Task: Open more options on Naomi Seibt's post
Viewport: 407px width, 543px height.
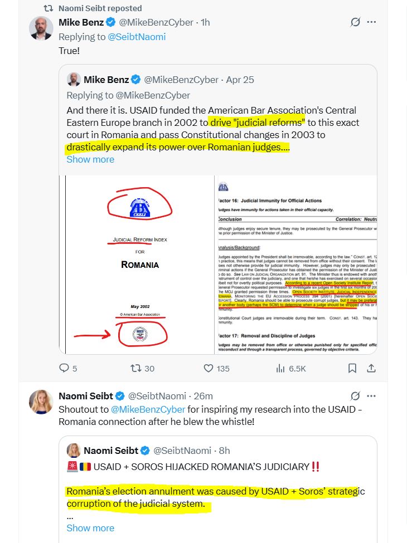Action: click(371, 396)
